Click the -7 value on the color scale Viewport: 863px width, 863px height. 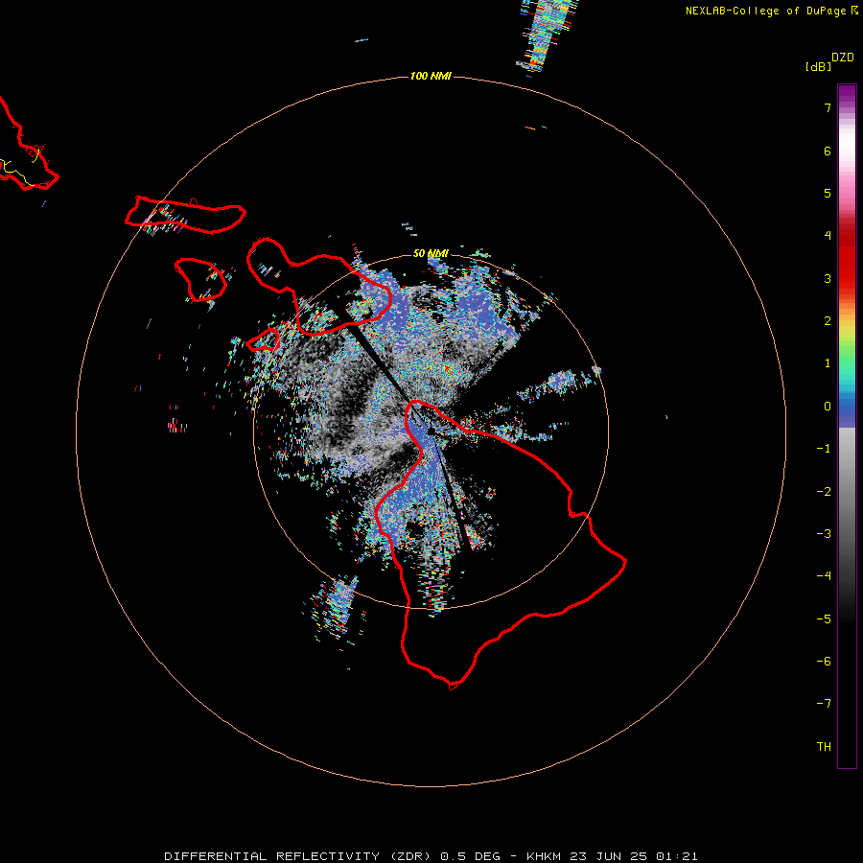click(x=824, y=704)
